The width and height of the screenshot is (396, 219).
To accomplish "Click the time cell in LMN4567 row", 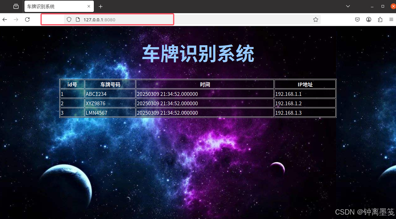I will (x=205, y=112).
